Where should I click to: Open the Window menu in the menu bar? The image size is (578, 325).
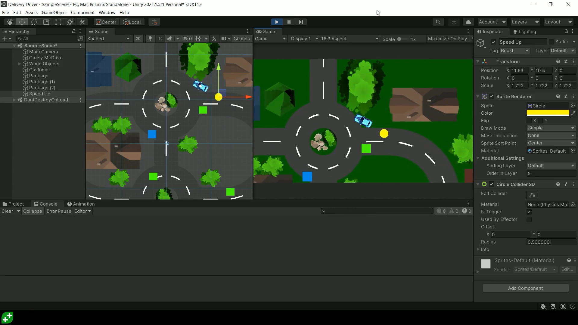pyautogui.click(x=107, y=12)
